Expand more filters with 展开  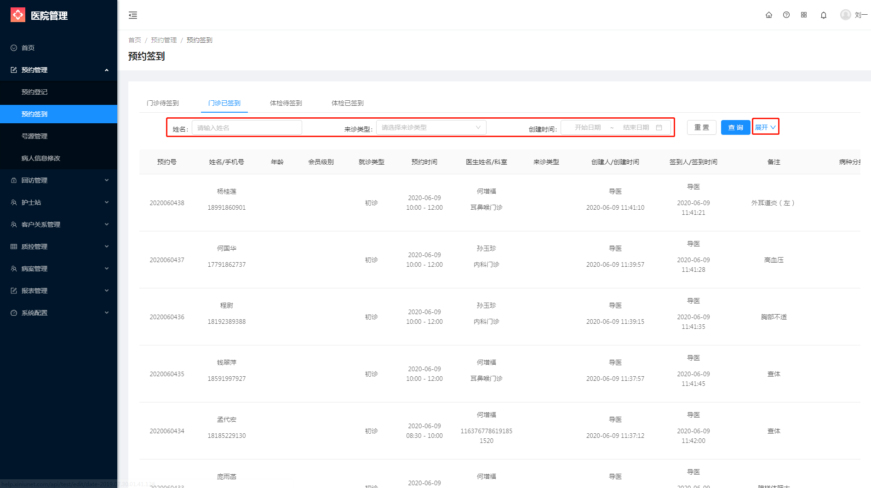(x=765, y=127)
